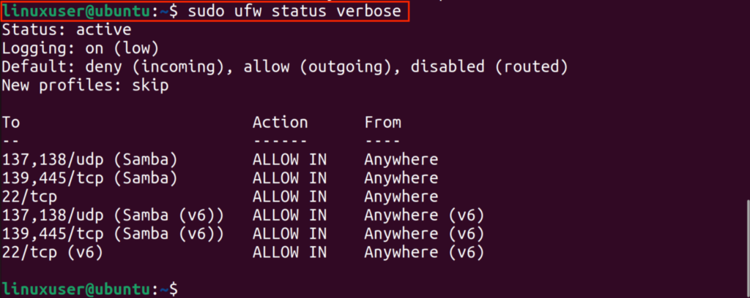The width and height of the screenshot is (750, 298).
Task: Click the 'From' column header
Action: tap(382, 123)
